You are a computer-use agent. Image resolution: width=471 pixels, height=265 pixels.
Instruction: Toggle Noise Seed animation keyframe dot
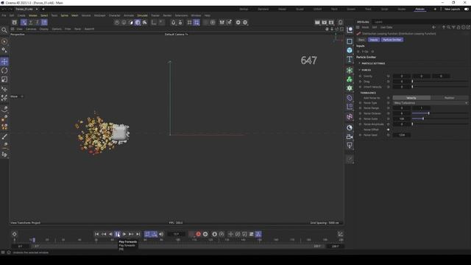(360, 135)
